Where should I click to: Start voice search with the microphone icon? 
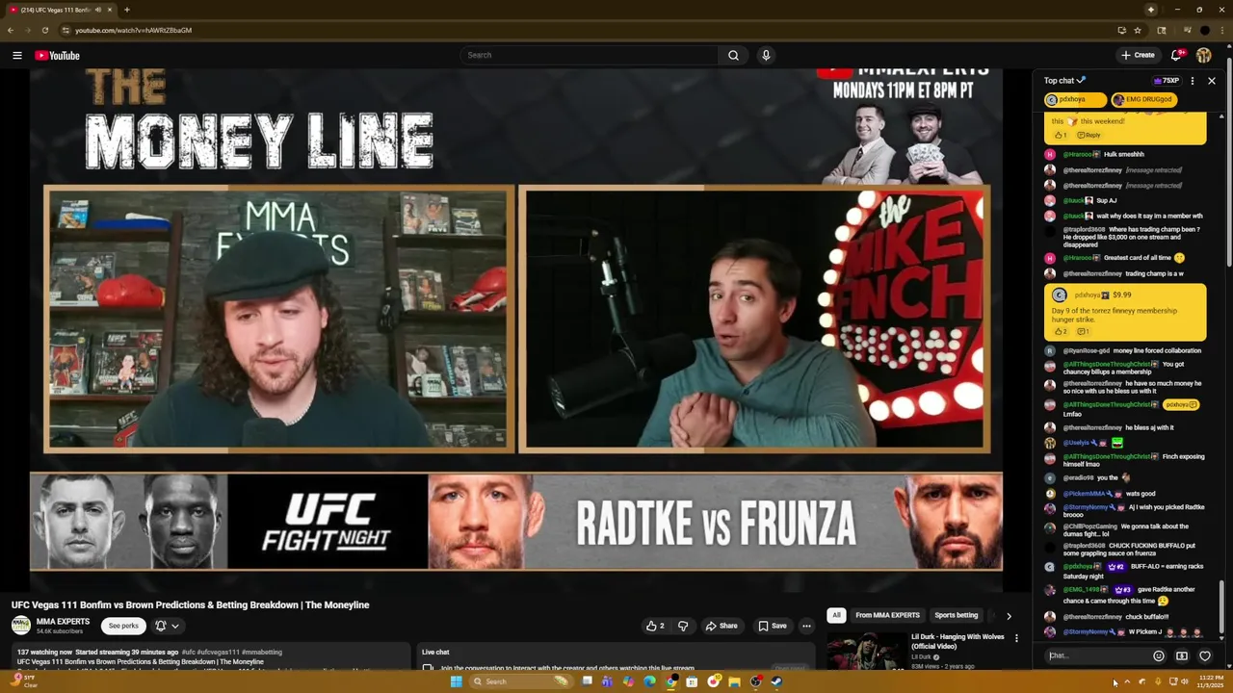coord(766,55)
